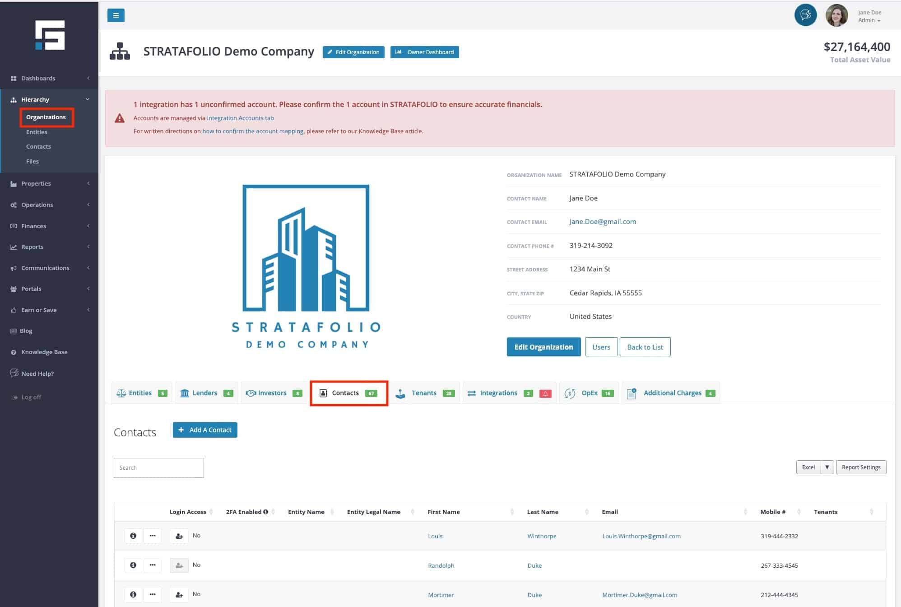Click the red integrations alert bell badge
Image resolution: width=901 pixels, height=607 pixels.
tap(545, 393)
